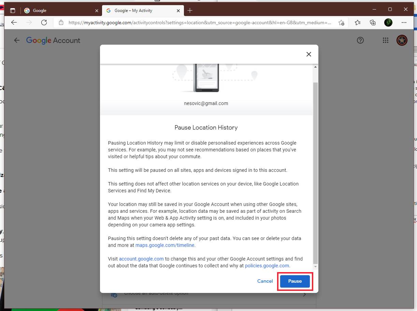The width and height of the screenshot is (417, 311).
Task: Click the Google Account profile avatar
Action: (x=402, y=40)
